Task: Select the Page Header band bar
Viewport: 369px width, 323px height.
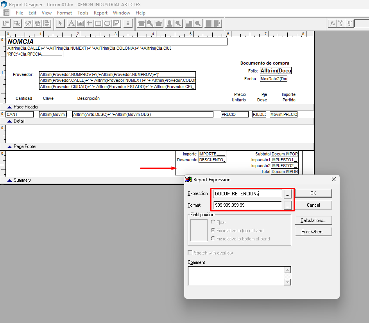Action: pyautogui.click(x=157, y=107)
